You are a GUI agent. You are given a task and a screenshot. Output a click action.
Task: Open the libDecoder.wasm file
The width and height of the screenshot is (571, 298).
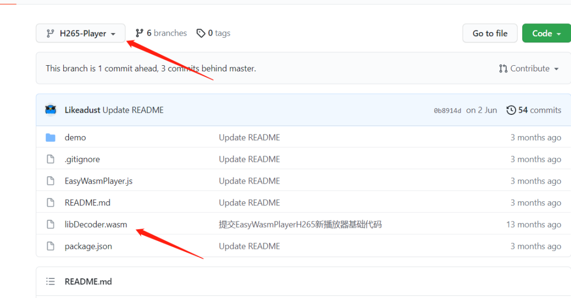pyautogui.click(x=95, y=224)
